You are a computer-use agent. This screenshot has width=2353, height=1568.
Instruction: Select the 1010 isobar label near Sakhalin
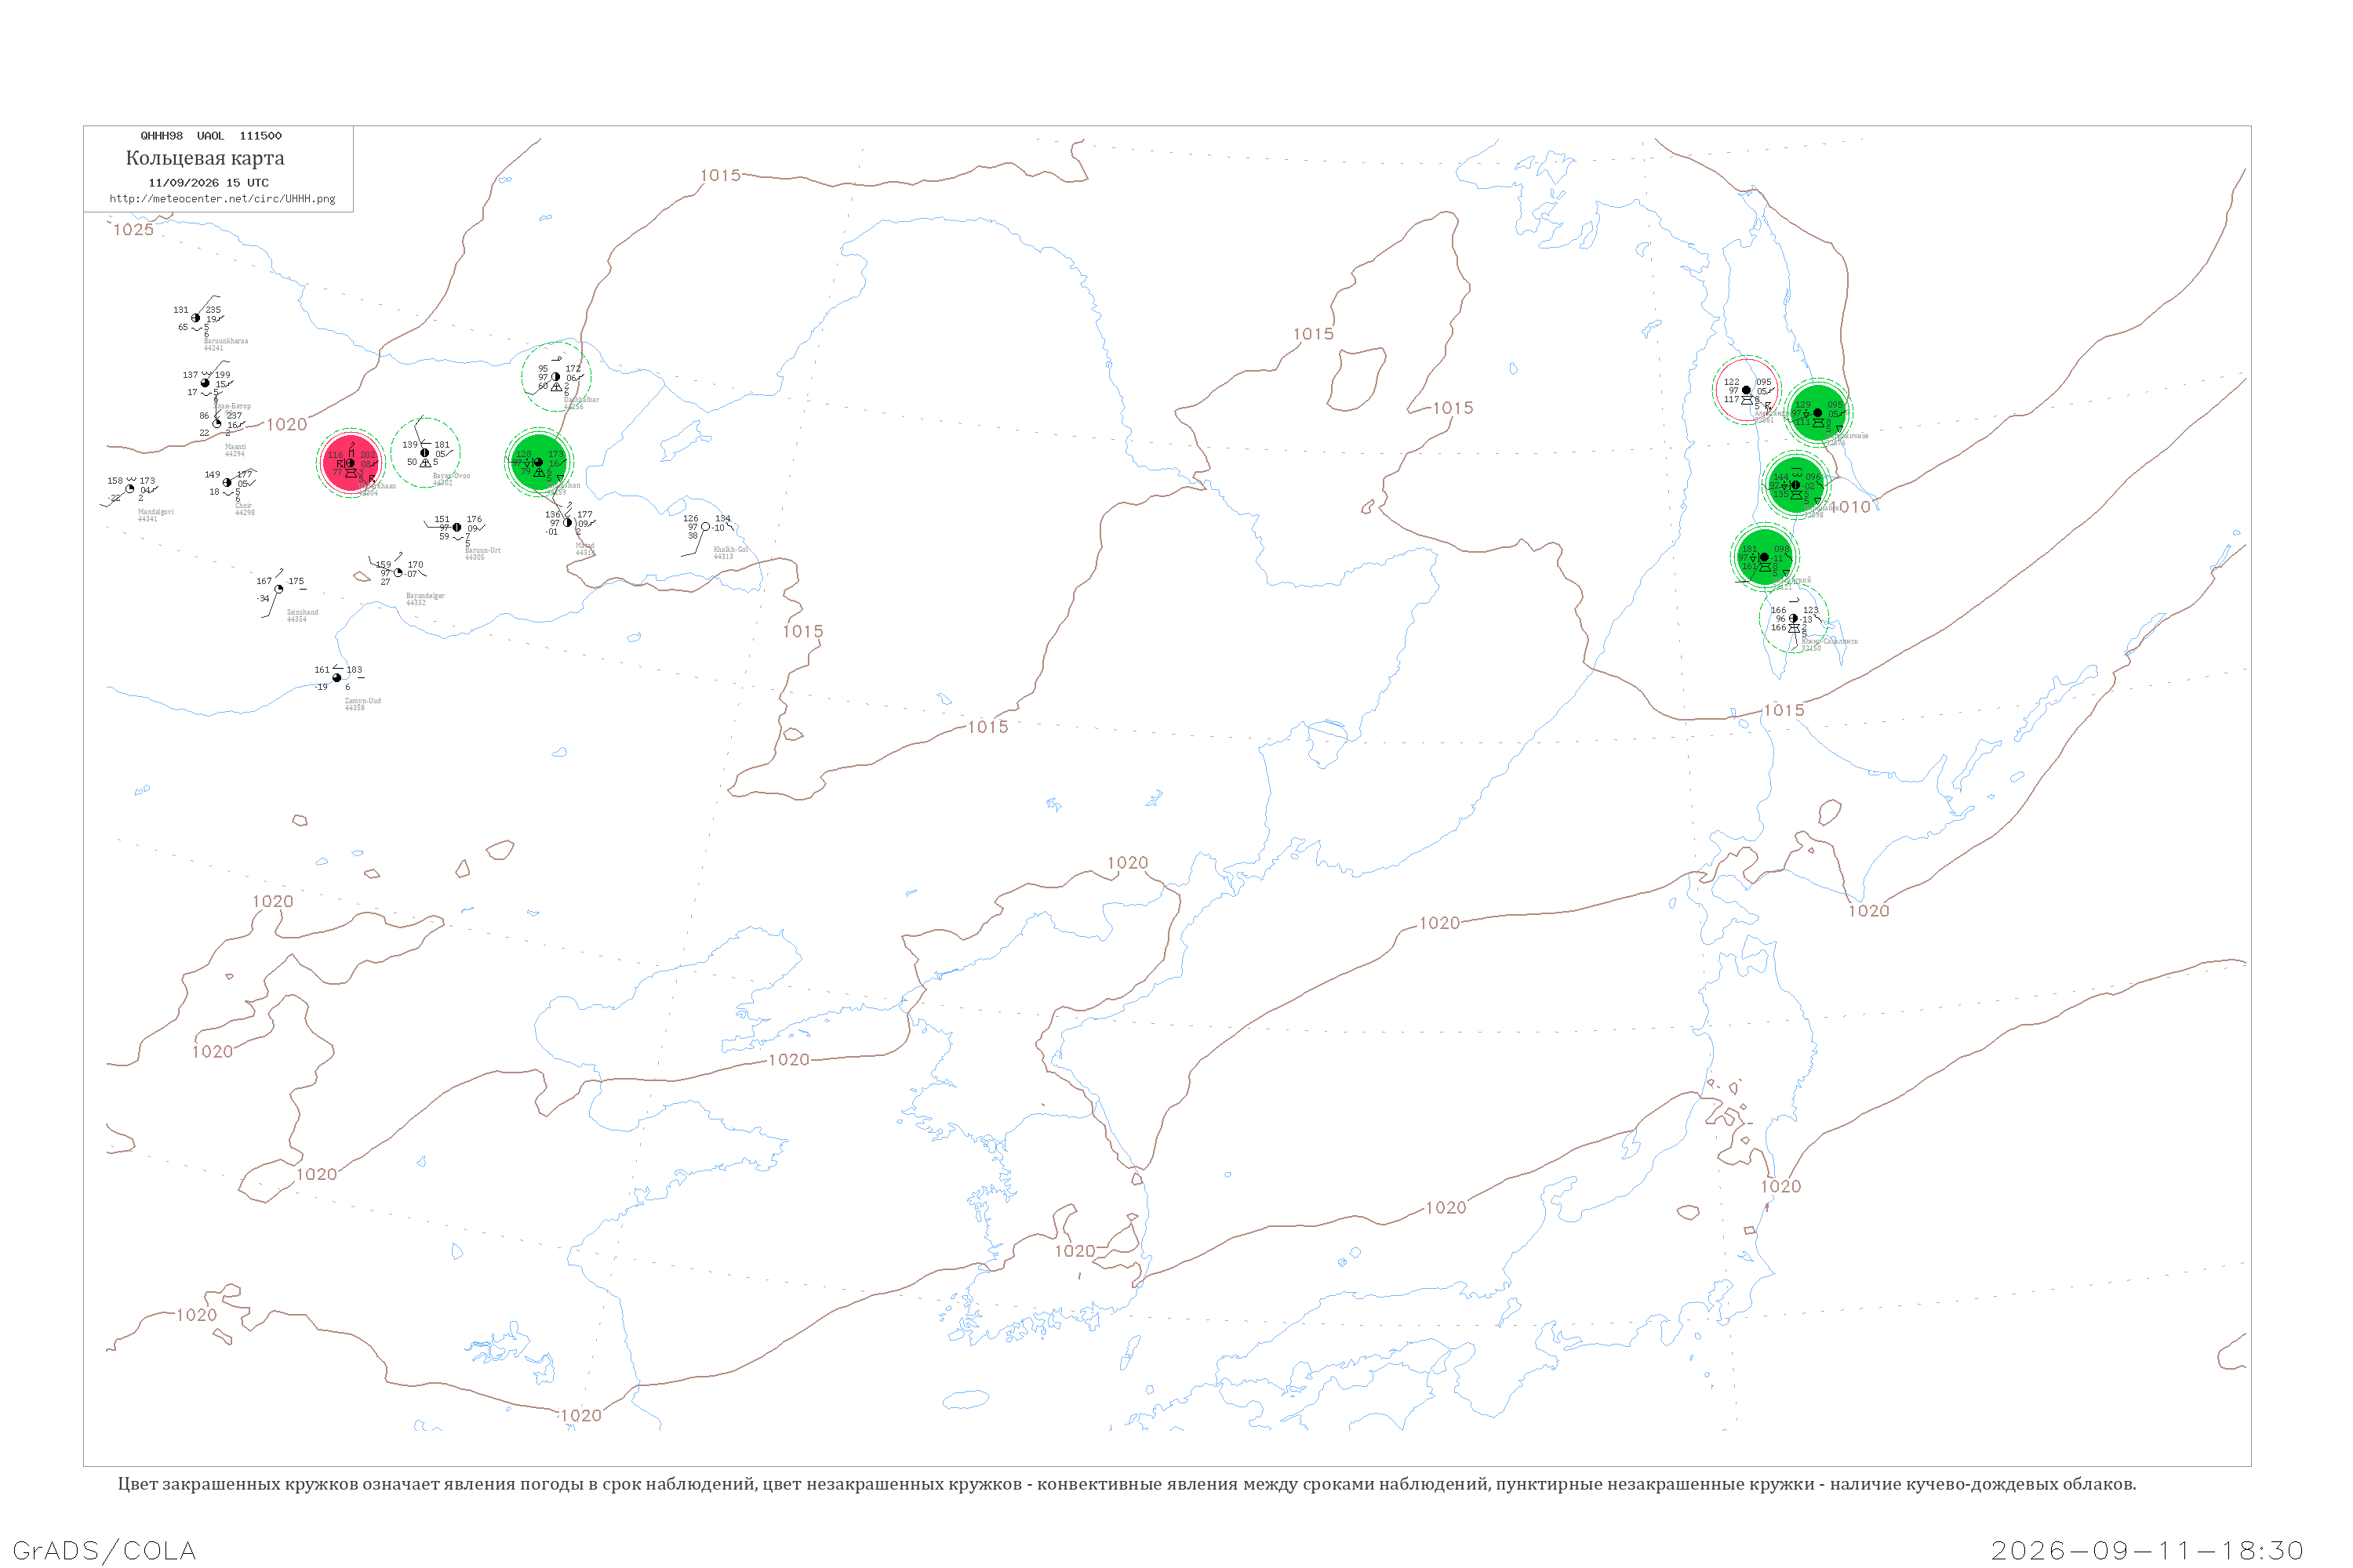(x=1854, y=507)
